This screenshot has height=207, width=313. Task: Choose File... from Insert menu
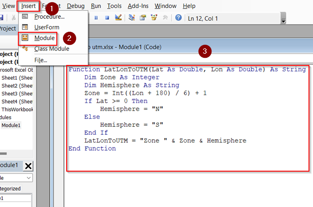(41, 60)
